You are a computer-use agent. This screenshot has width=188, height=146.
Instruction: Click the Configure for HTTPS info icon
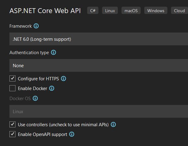(63, 79)
